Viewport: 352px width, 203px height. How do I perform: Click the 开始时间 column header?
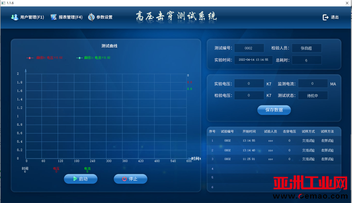pos(249,131)
